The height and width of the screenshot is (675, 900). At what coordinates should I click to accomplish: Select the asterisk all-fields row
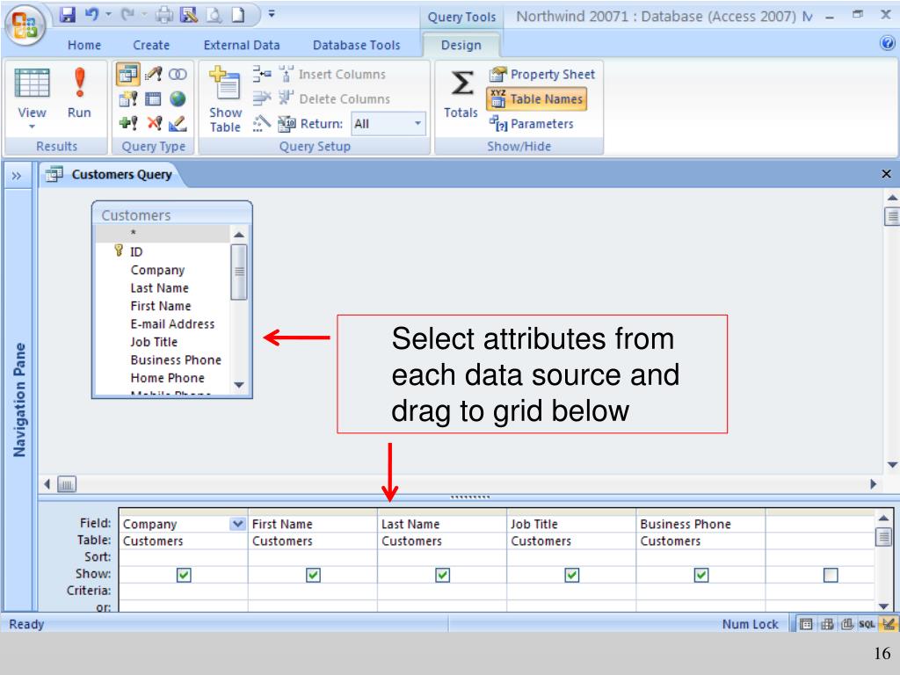[163, 234]
